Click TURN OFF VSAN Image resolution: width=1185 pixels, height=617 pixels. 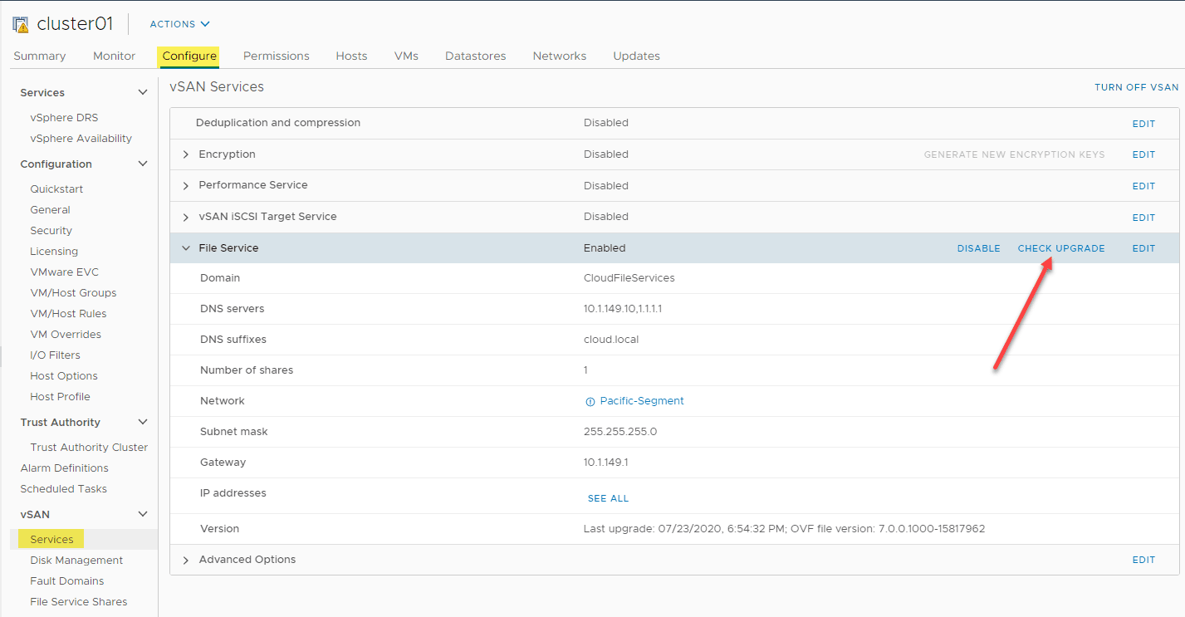point(1136,86)
